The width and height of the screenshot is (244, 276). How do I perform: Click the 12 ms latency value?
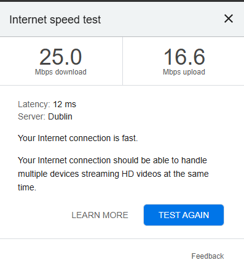tap(65, 104)
